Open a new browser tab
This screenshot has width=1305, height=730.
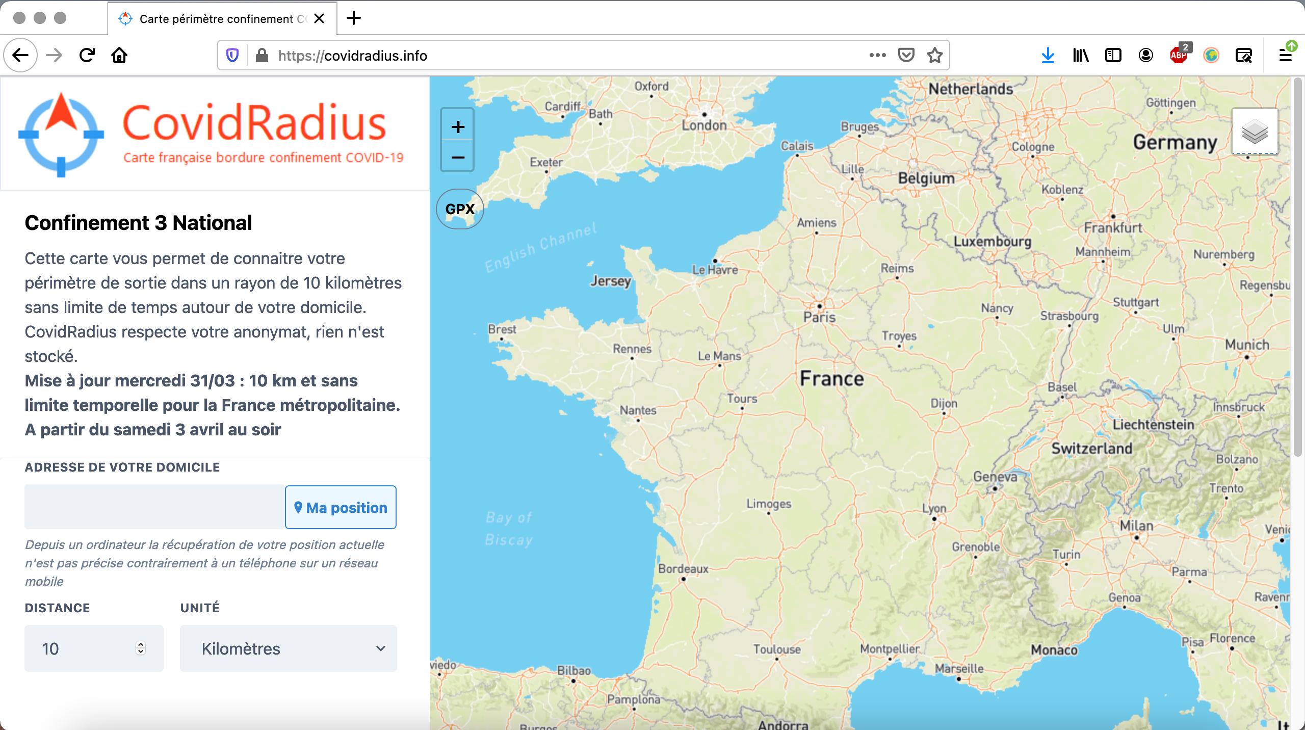(x=354, y=18)
